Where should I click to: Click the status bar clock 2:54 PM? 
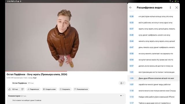tap(10, 1)
